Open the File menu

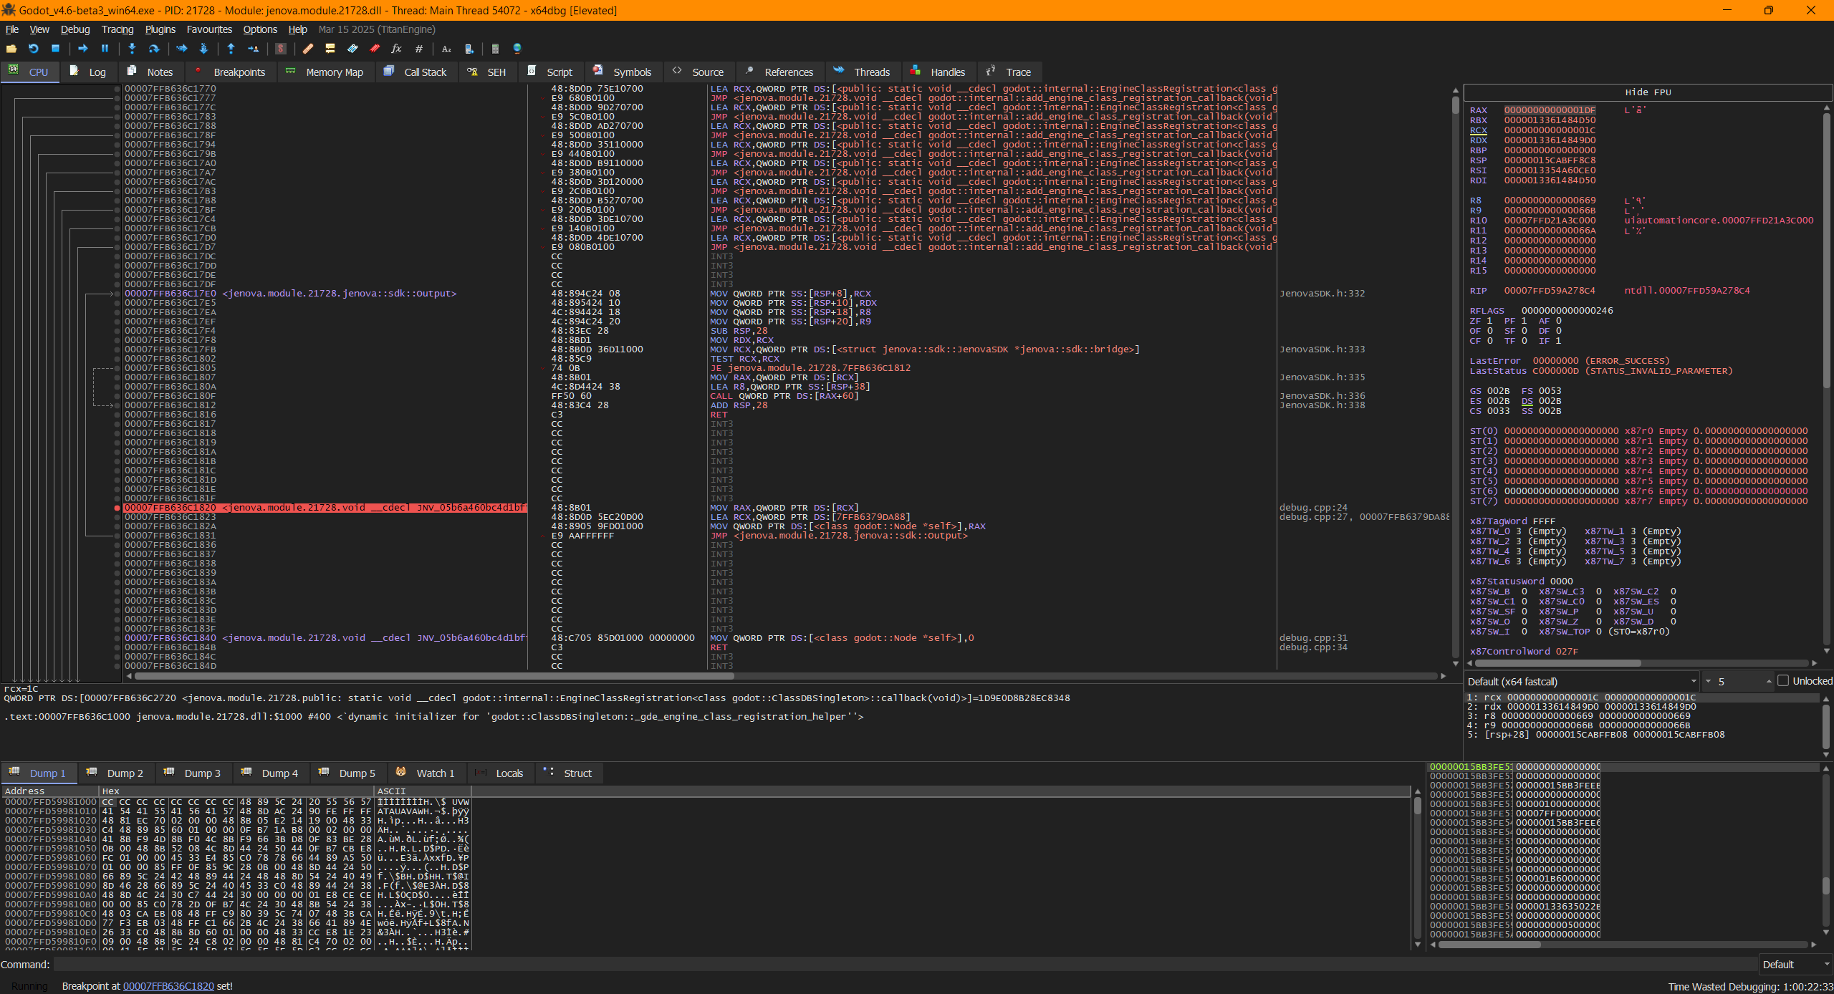tap(12, 29)
